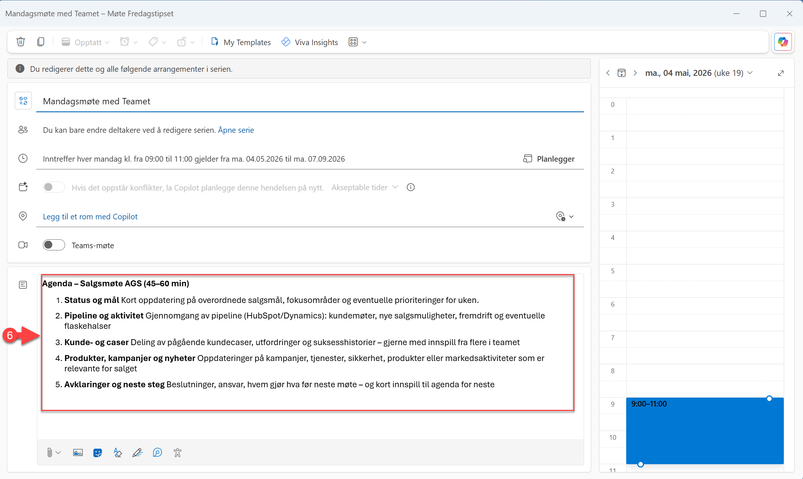The image size is (803, 479).
Task: Delete the event with the trash icon
Action: click(21, 42)
